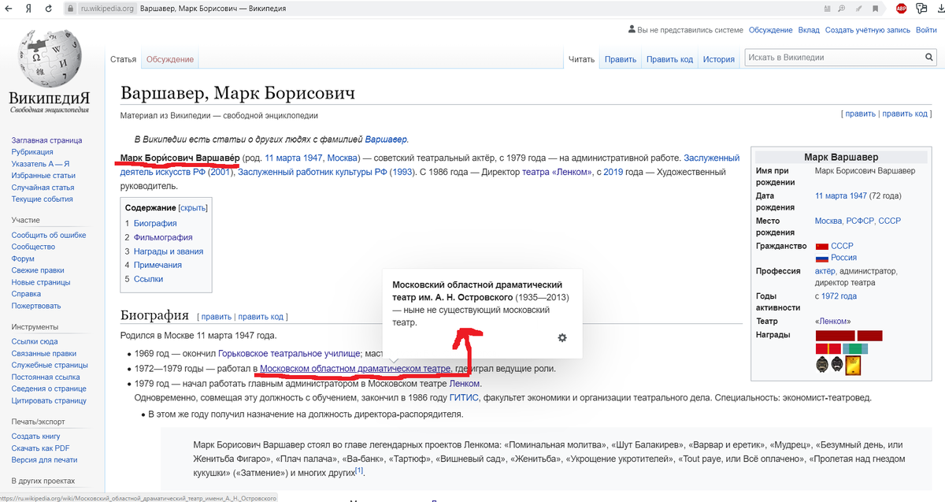Enable Turbo mode via the rocket icon
The image size is (945, 502).
click(858, 8)
